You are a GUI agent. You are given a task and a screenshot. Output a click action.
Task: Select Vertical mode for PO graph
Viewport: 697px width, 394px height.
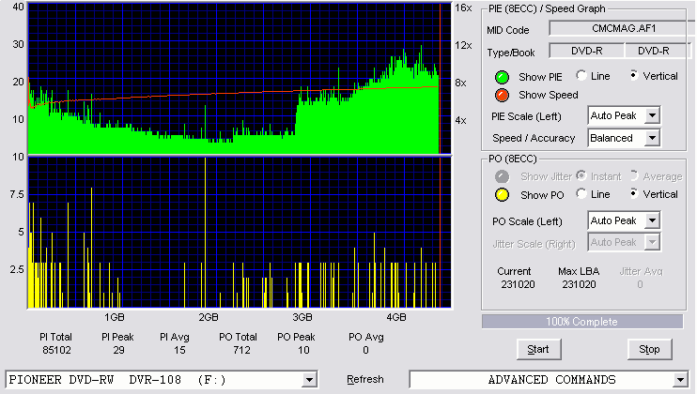[634, 193]
